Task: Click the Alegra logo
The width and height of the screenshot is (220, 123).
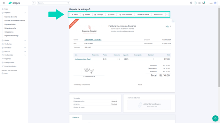Action: [x=14, y=3]
